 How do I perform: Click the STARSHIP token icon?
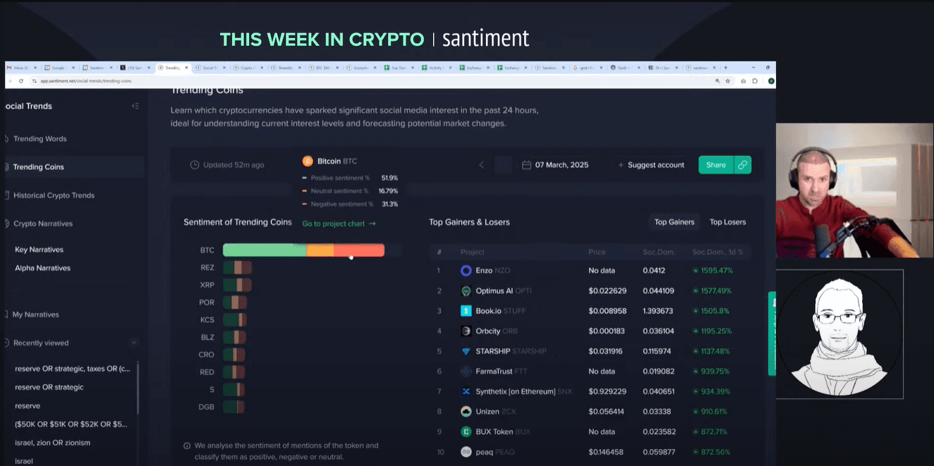[466, 351]
